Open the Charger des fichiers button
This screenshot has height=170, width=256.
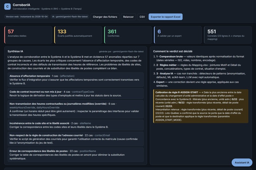tap(105, 17)
